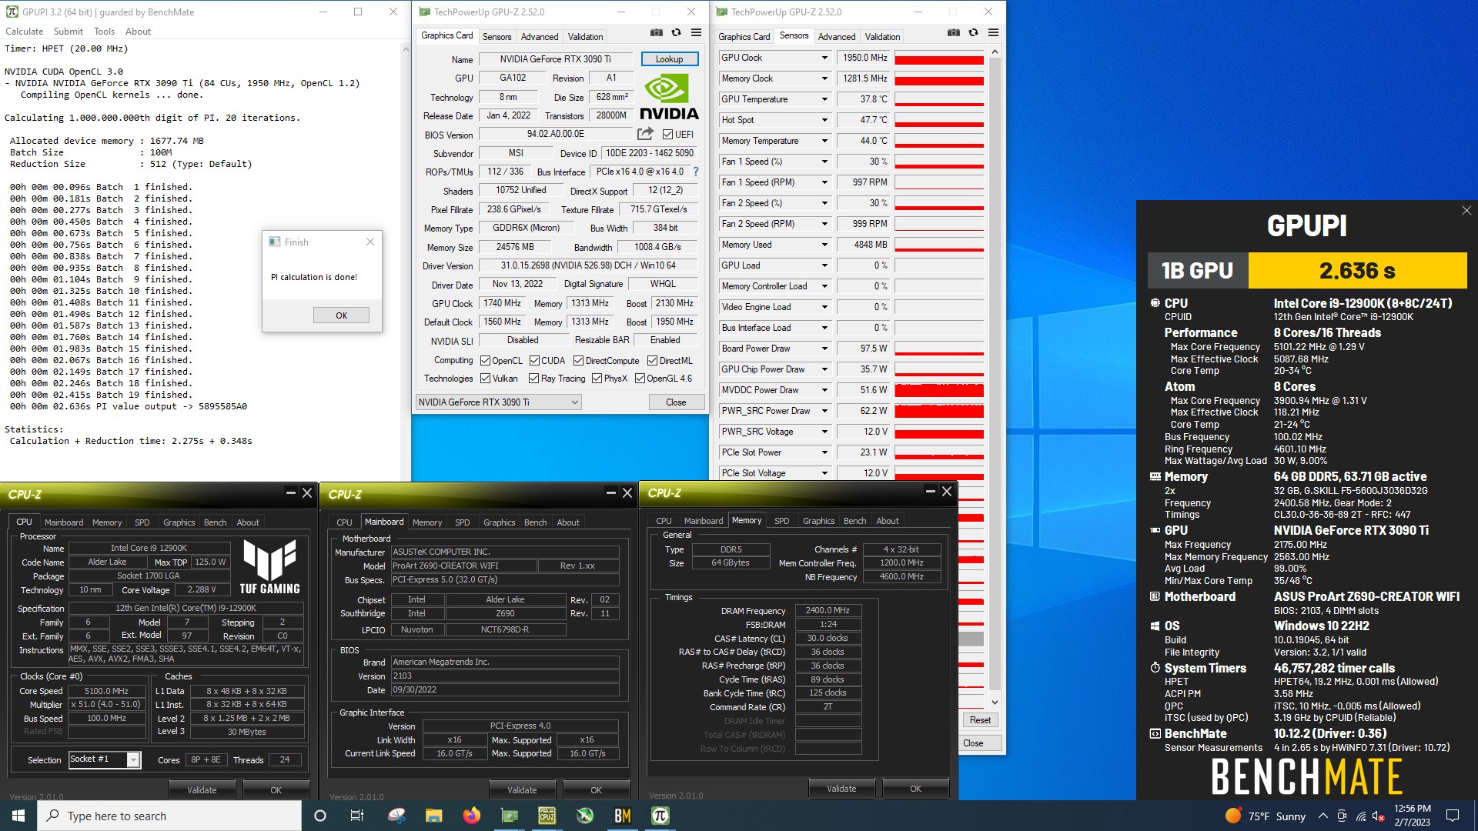Click the GPU-Z Sensors scrollbar down arrow
Viewport: 1478px width, 831px height.
pos(995,702)
